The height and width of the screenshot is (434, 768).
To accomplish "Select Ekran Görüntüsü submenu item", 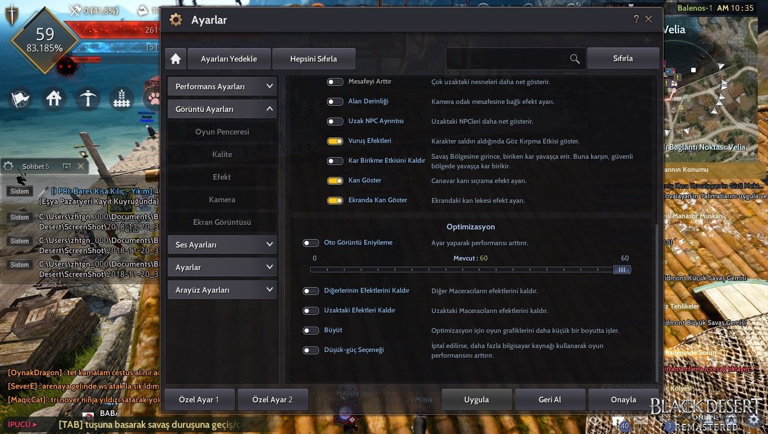I will click(x=222, y=222).
